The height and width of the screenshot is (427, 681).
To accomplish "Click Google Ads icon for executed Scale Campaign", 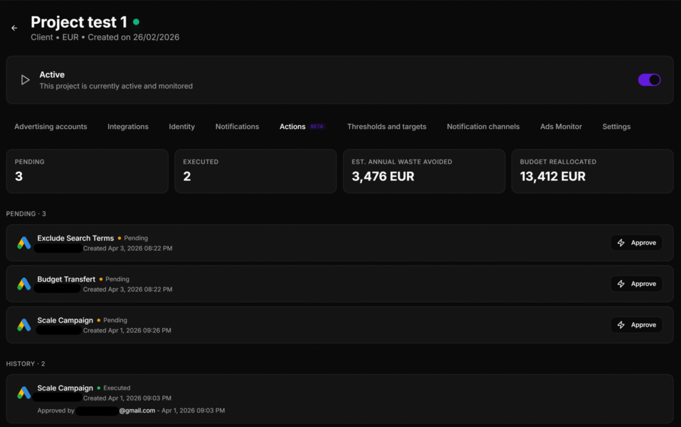I will [24, 393].
